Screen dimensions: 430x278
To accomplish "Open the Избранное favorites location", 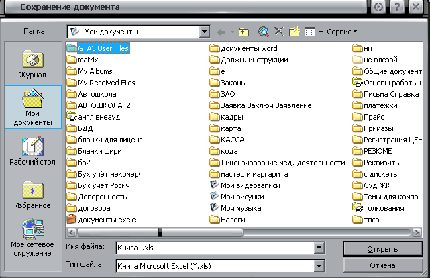I will 33,195.
